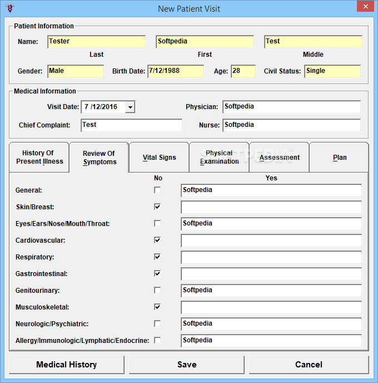Toggle the General No checkbox
This screenshot has width=378, height=383.
pos(157,190)
